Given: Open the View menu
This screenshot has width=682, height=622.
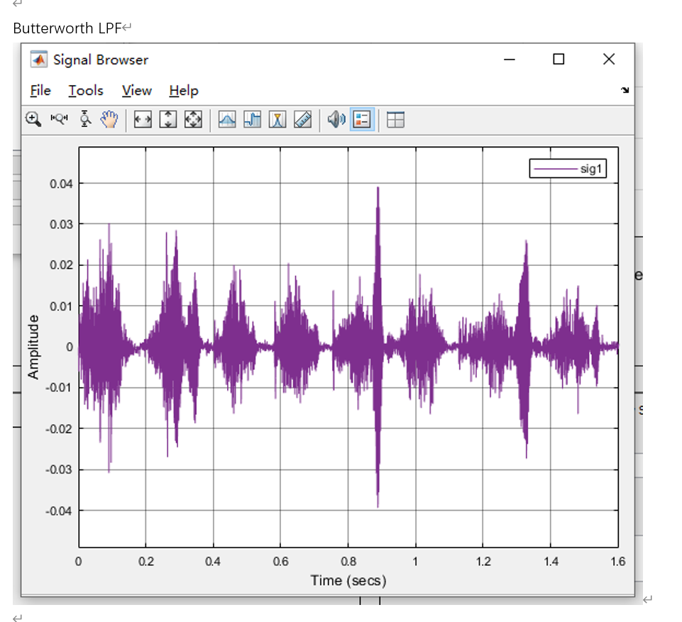Looking at the screenshot, I should click(136, 90).
